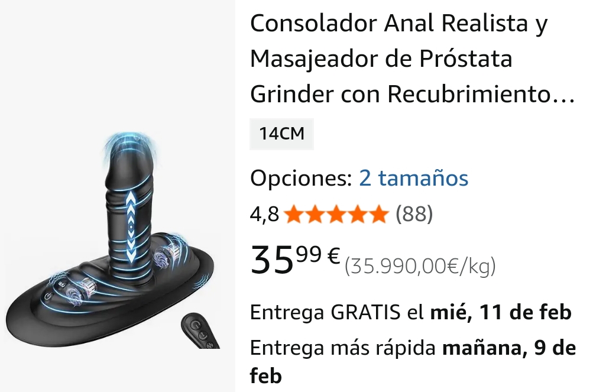
Task: Open the (88) reviews count link
Action: [x=414, y=214]
